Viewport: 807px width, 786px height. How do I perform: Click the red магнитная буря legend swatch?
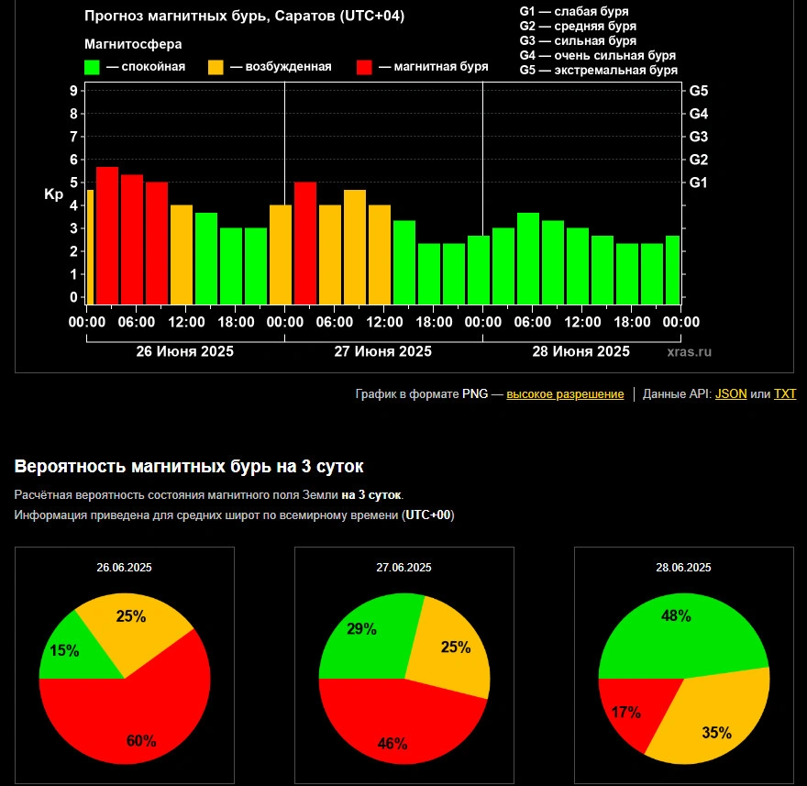tap(364, 68)
